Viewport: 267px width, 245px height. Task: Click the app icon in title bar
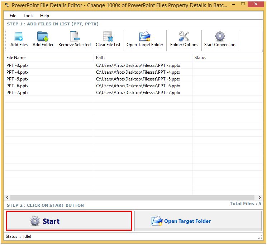tap(6, 5)
